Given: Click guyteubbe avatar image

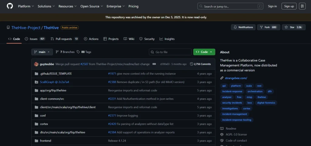Looking at the screenshot, I should (36, 64).
